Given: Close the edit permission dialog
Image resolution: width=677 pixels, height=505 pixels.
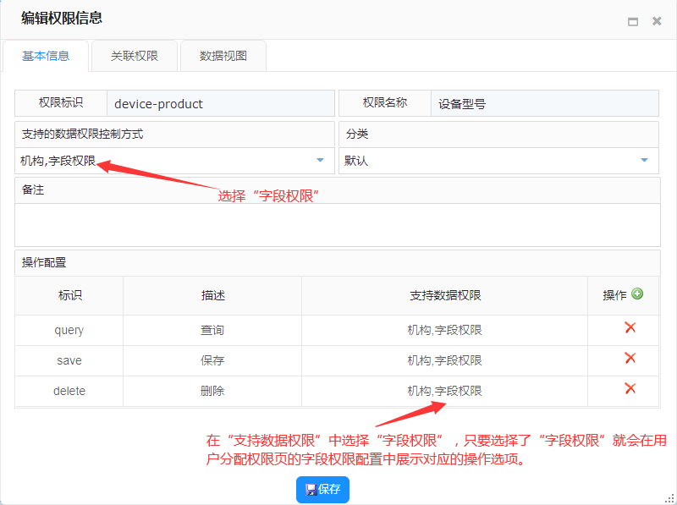Looking at the screenshot, I should tap(657, 21).
